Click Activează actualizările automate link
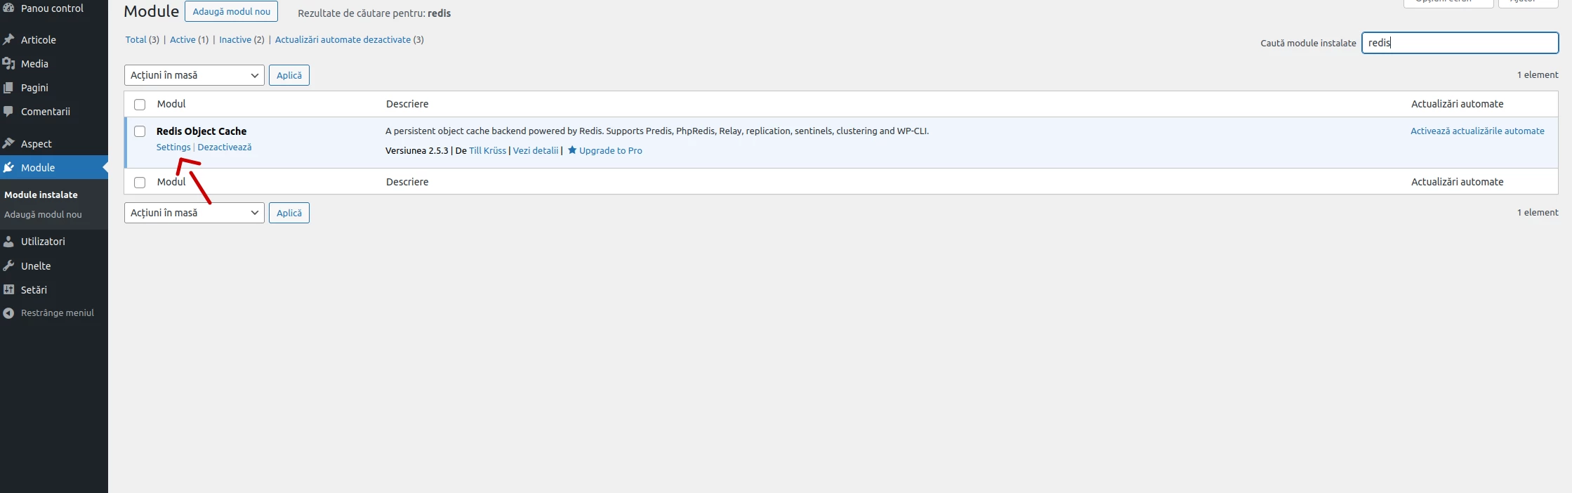The height and width of the screenshot is (493, 1572). (1477, 131)
